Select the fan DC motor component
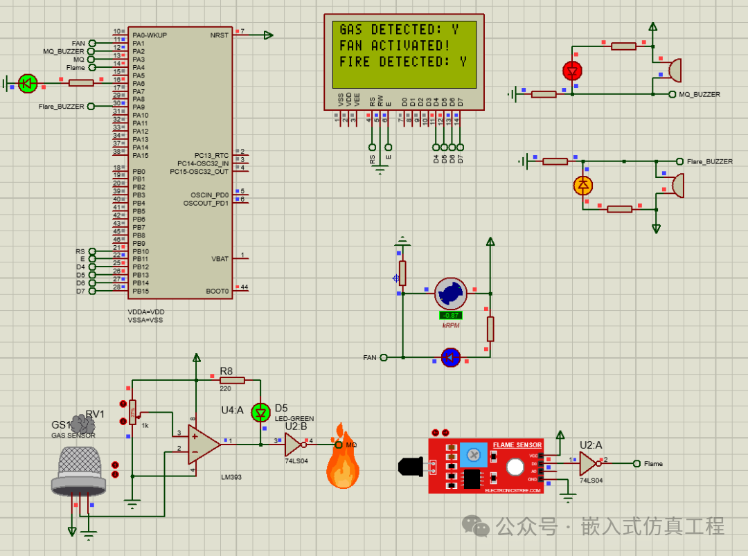This screenshot has width=748, height=556. click(450, 294)
